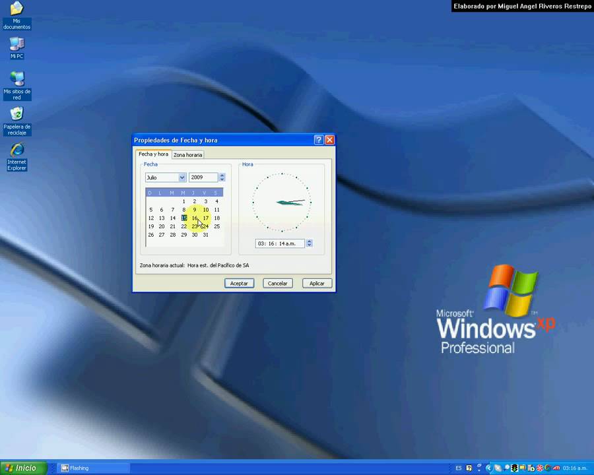Expand hidden tray icons with the arrow
This screenshot has height=475, width=594.
click(x=489, y=468)
